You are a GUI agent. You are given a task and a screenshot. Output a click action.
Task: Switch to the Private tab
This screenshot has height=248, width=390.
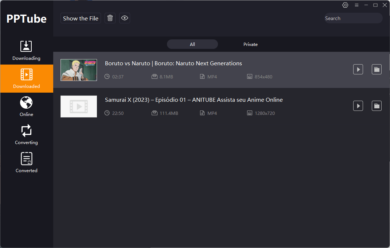pyautogui.click(x=250, y=44)
